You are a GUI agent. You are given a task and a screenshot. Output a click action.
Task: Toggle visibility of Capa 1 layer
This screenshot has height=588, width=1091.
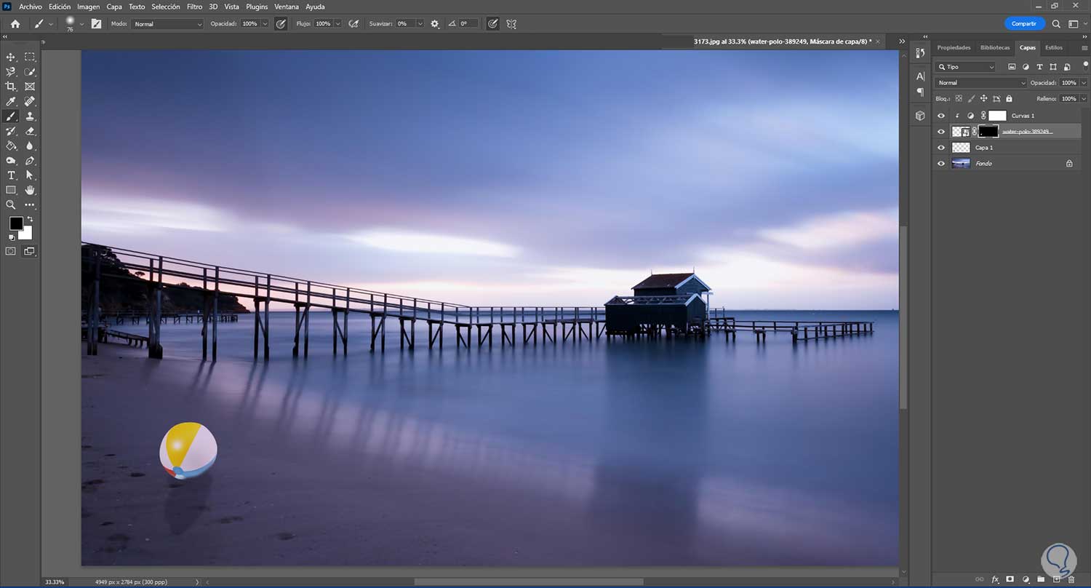coord(941,148)
